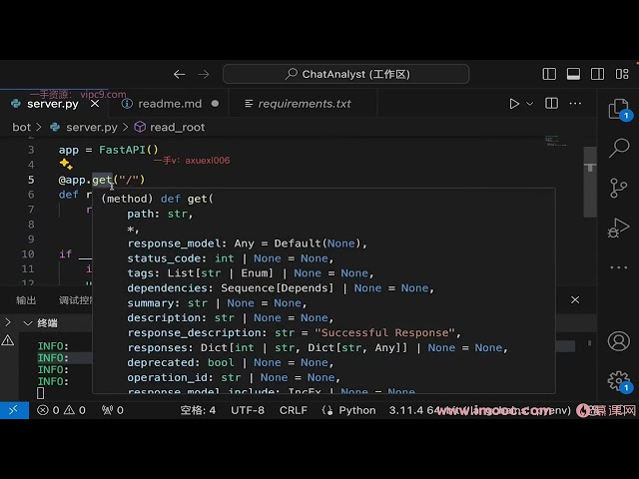Screen dimensions: 639x479
Task: Toggle the secondary sidebar layout icon
Action: click(597, 74)
